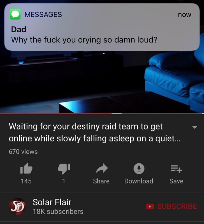204x224 pixels.
Task: Tap the thumbs-down dislike icon
Action: [x=64, y=169]
